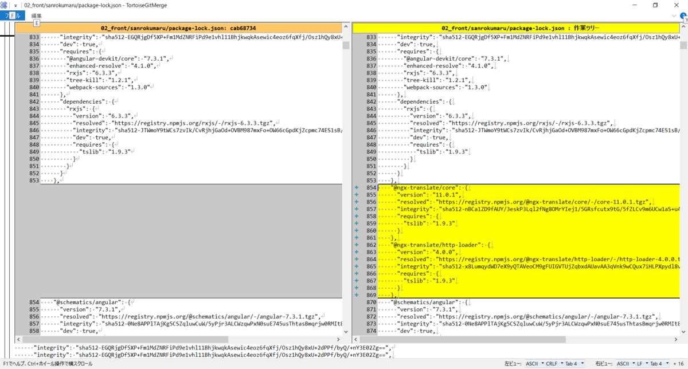Click the right pane vertical scrollbar thumb
The width and height of the screenshot is (688, 369).
[682, 46]
